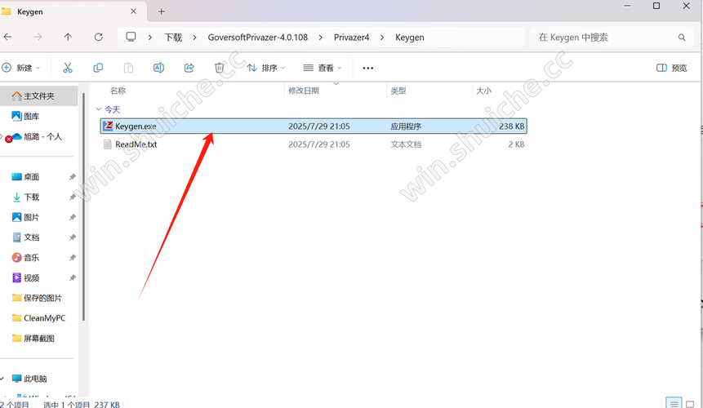
Task: Select the Keygen.exe file
Action: [314, 126]
